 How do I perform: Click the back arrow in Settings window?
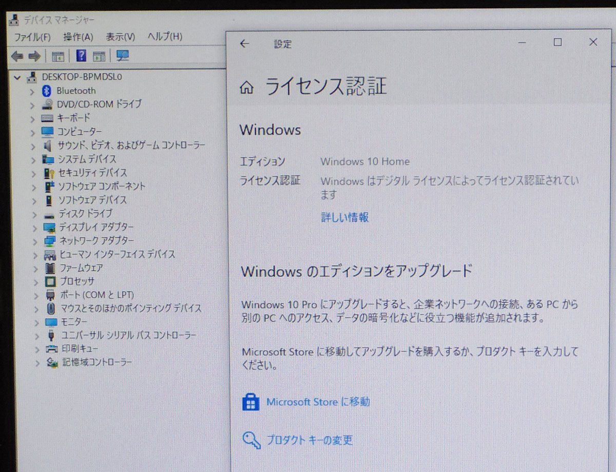pyautogui.click(x=244, y=44)
